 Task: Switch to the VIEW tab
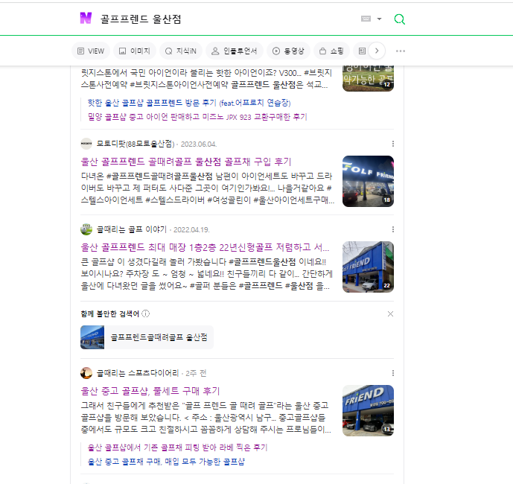tap(91, 51)
